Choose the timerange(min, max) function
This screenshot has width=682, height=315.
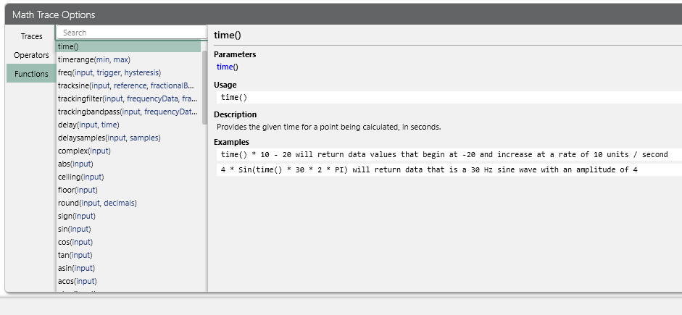94,59
